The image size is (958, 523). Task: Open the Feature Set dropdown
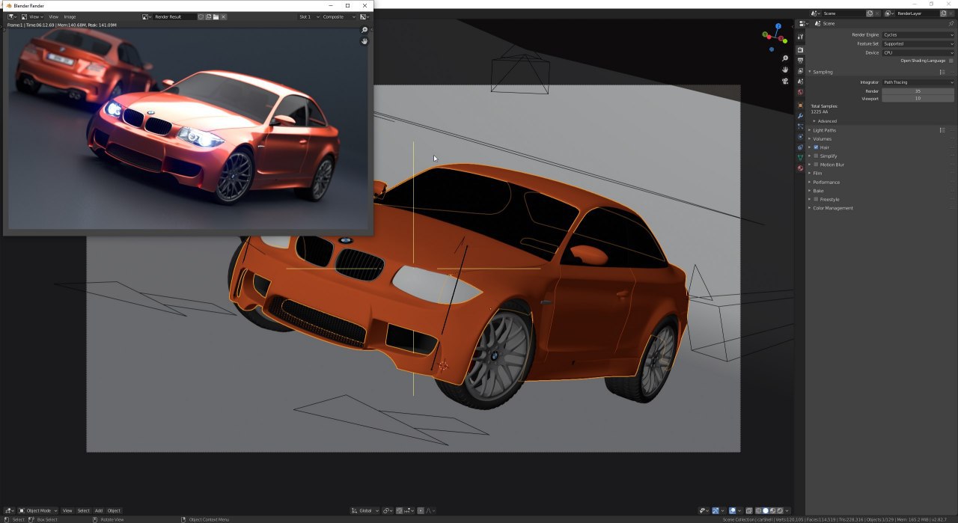[x=918, y=43]
